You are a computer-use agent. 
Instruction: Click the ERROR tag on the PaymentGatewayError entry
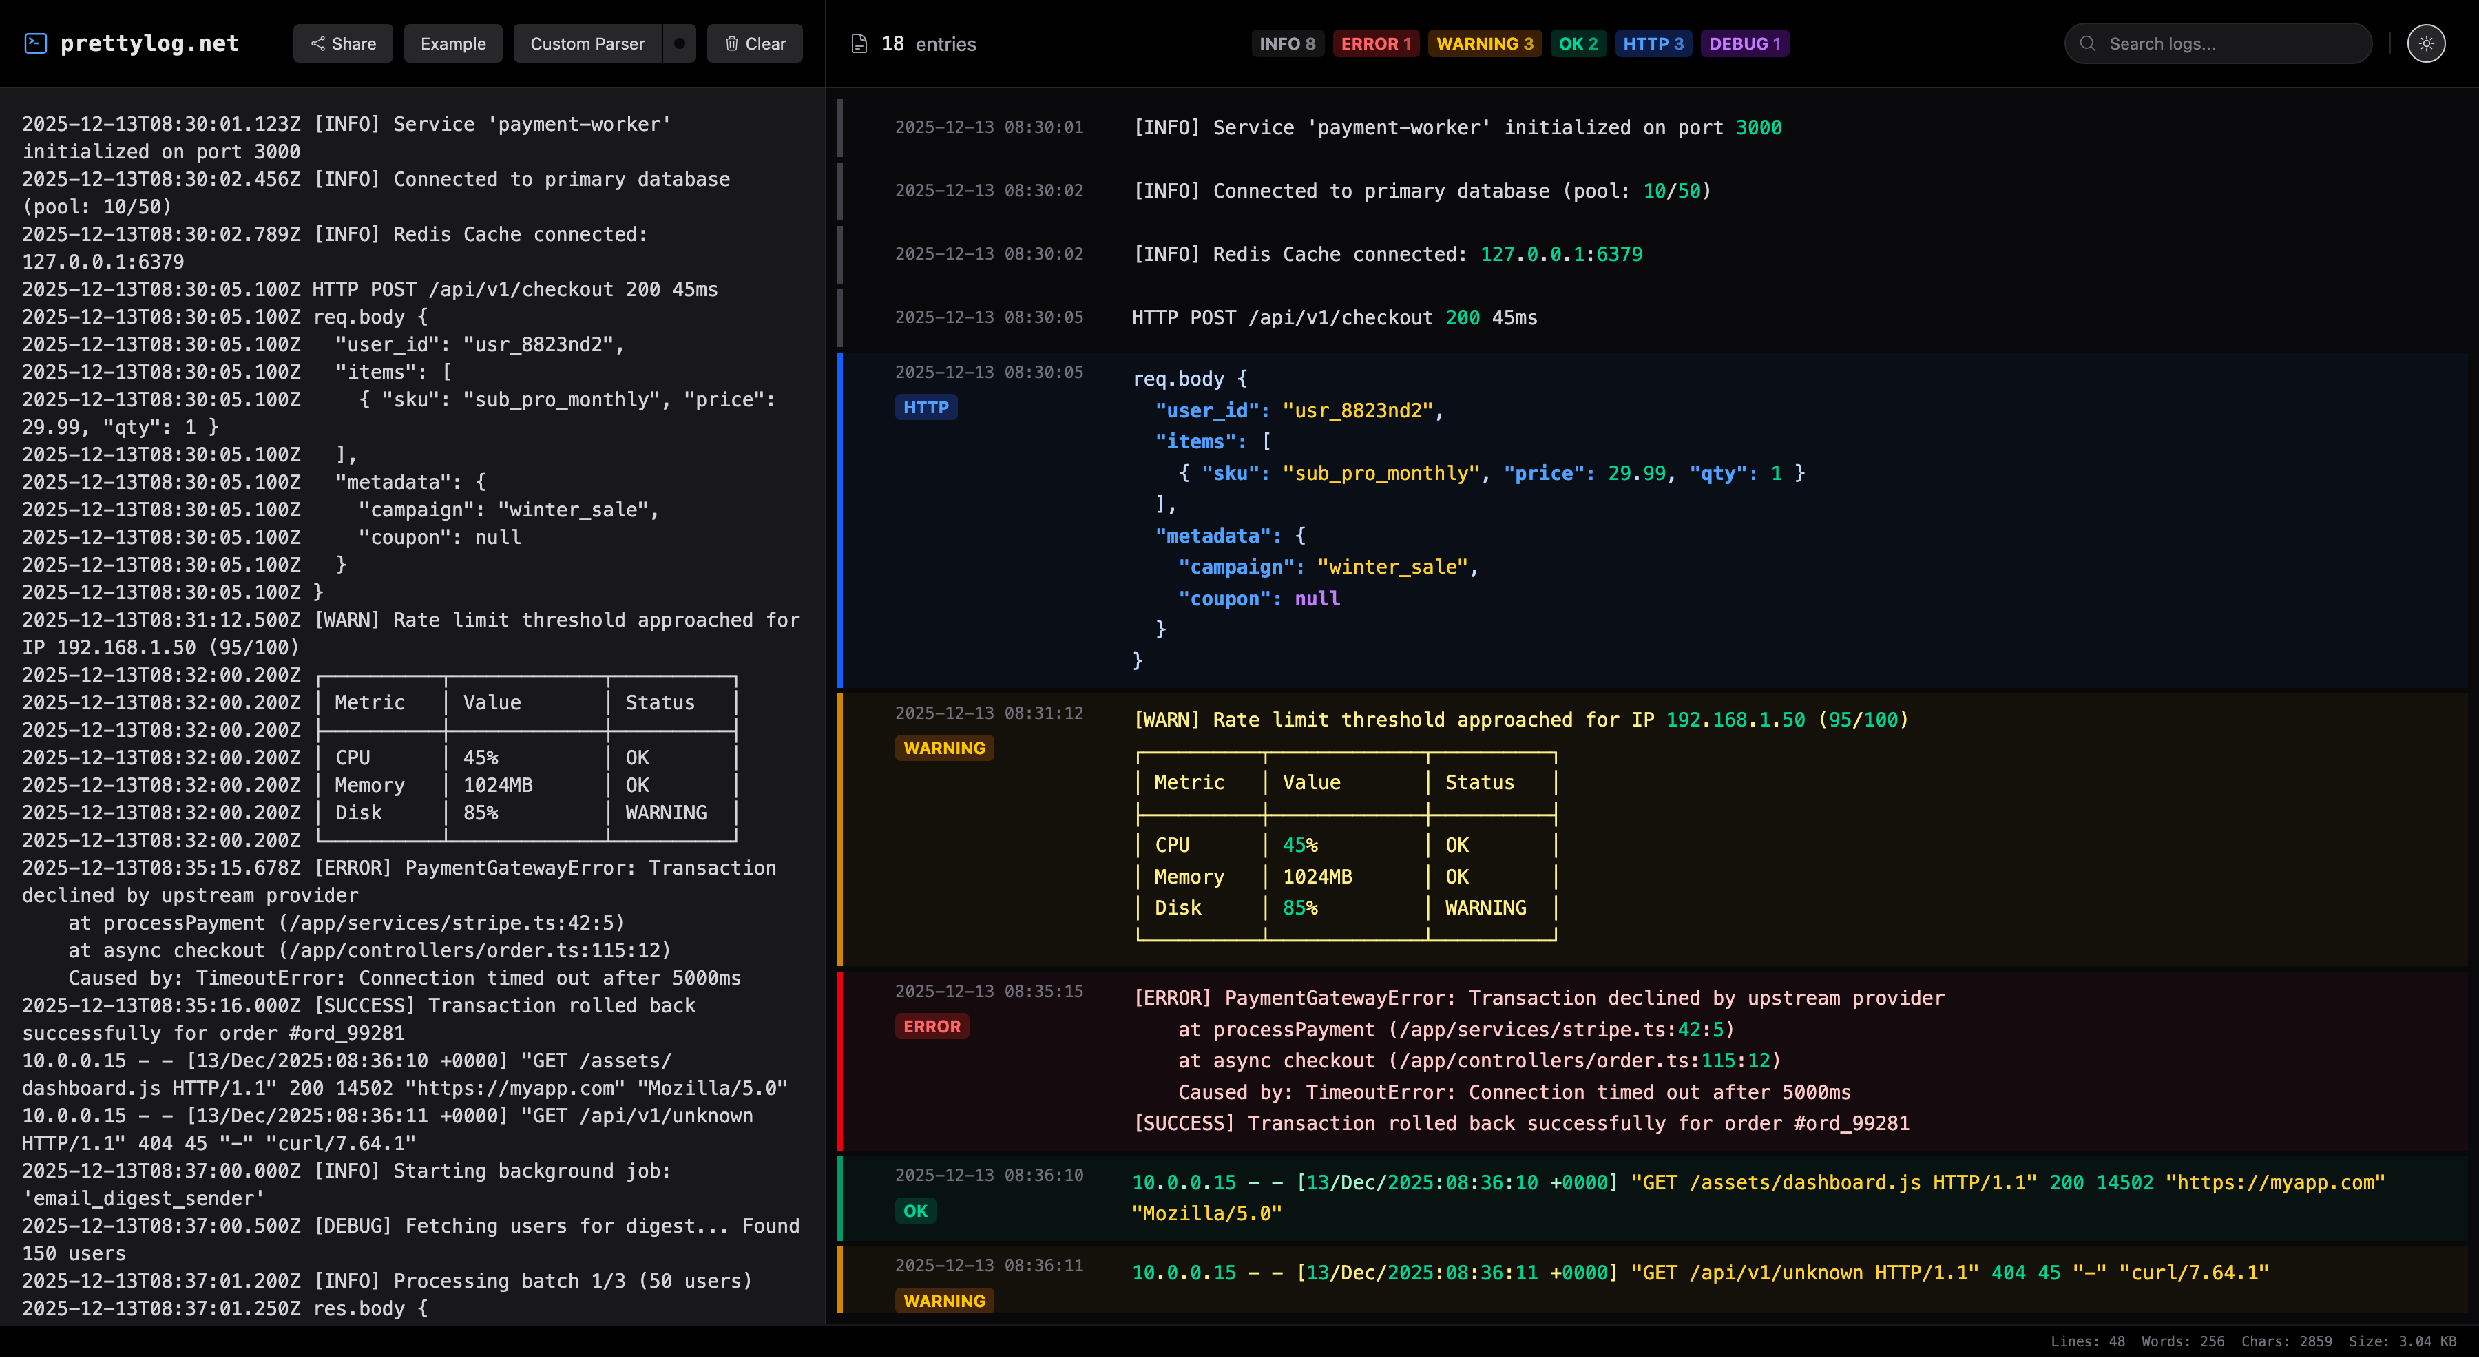coord(930,1026)
